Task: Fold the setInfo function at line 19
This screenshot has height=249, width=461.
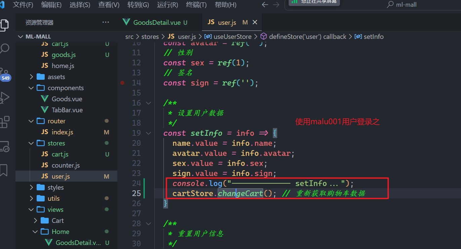Action: 149,133
